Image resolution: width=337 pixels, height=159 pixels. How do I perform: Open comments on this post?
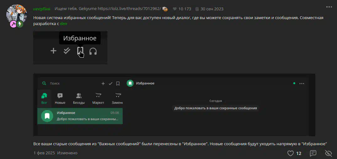point(313,153)
